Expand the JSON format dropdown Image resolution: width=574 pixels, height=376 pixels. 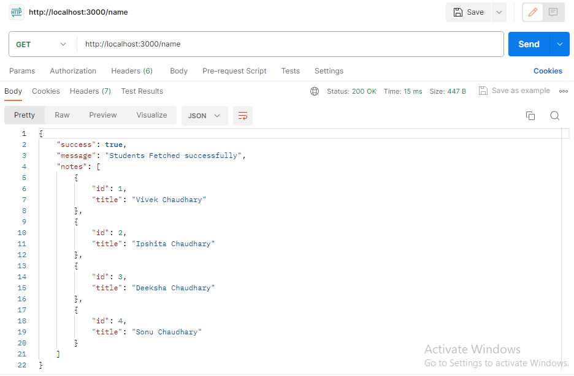click(x=204, y=116)
